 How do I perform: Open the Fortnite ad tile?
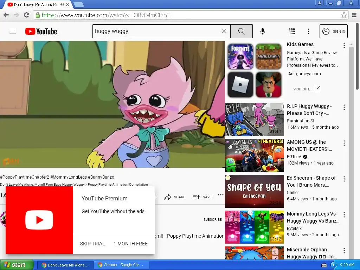click(240, 57)
